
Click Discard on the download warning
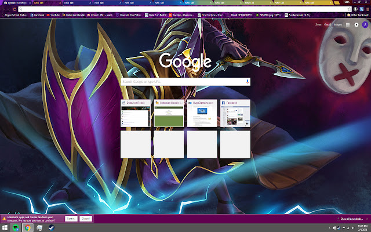[86, 219]
